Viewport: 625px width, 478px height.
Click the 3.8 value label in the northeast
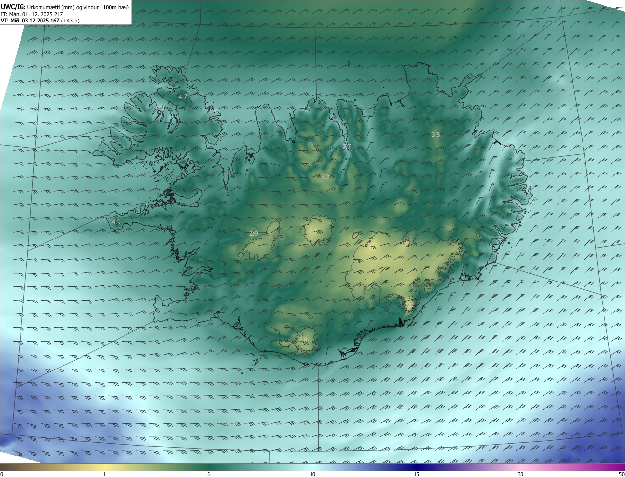[x=436, y=134]
